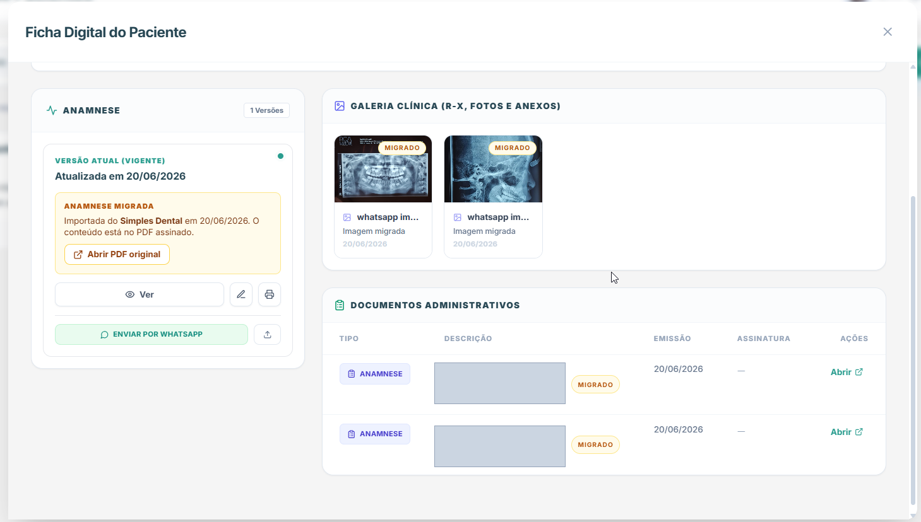The height and width of the screenshot is (522, 921).
Task: Open the 1 Versões badge
Action: (266, 110)
